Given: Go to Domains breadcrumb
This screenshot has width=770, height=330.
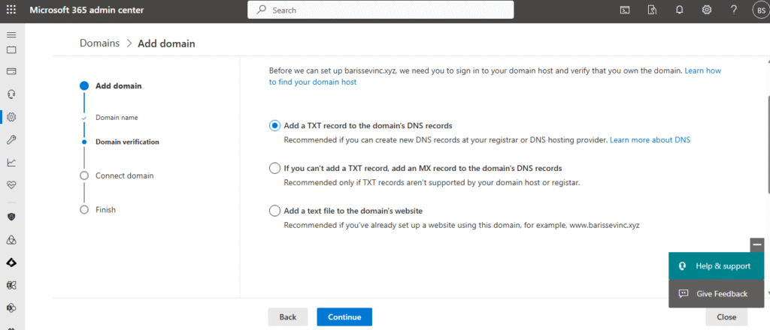Looking at the screenshot, I should click(100, 43).
